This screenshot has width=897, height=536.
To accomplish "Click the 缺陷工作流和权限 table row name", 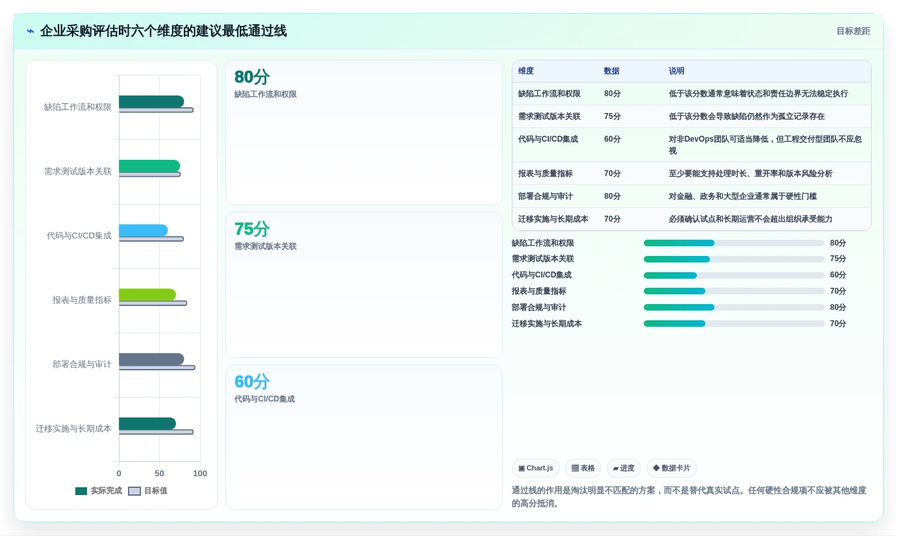I will pyautogui.click(x=550, y=94).
